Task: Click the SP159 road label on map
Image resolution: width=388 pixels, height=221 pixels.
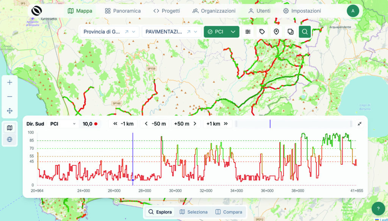Action: (151, 68)
